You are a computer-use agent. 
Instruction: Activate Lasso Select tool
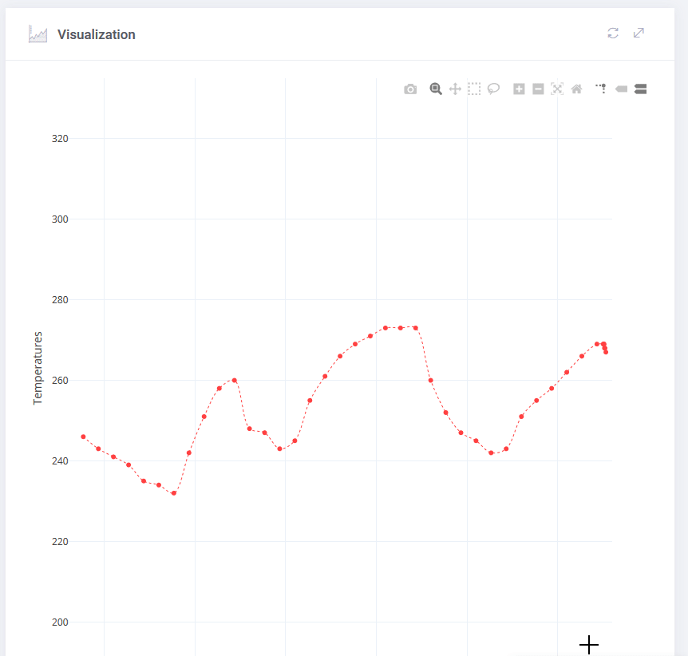click(493, 89)
